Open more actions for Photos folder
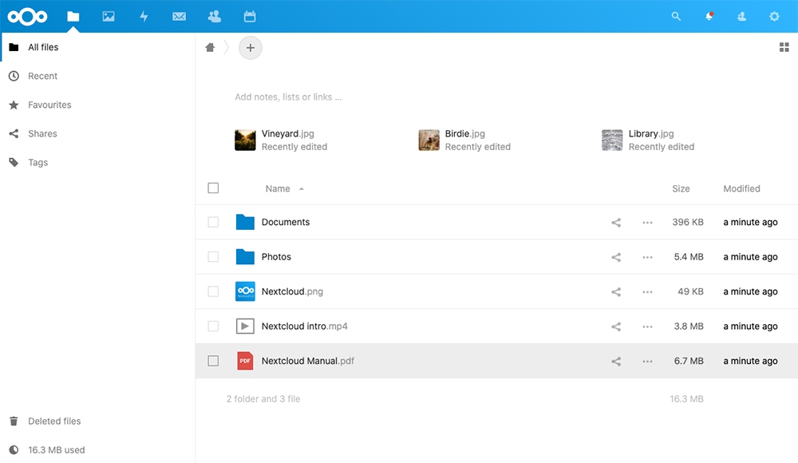798x463 pixels. pos(647,257)
